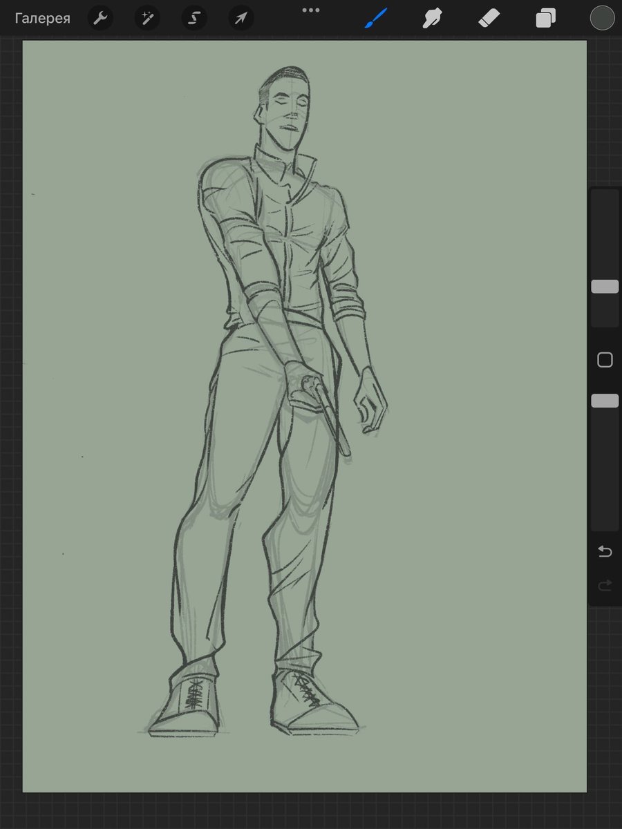Viewport: 622px width, 829px height.
Task: Open the Layers panel
Action: coord(545,19)
